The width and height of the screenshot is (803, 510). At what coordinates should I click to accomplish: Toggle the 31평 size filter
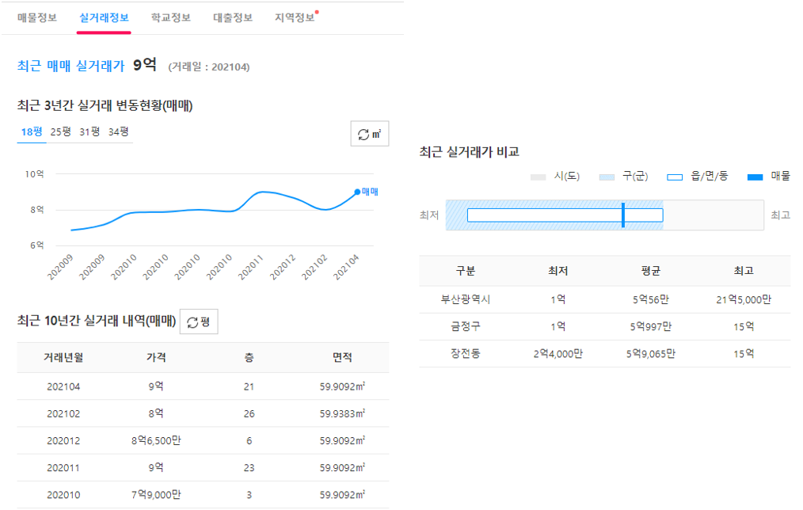(89, 132)
